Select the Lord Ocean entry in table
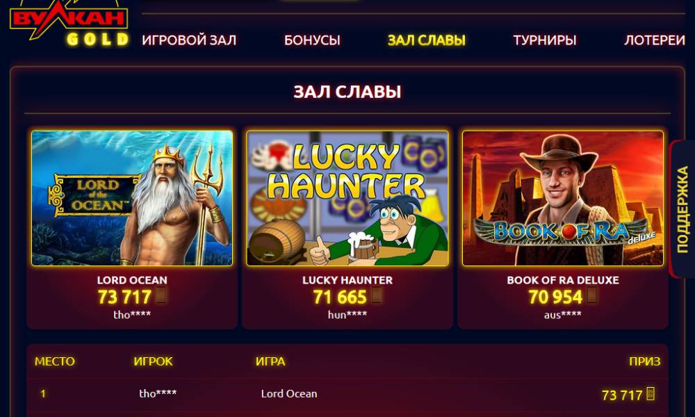 click(x=289, y=393)
